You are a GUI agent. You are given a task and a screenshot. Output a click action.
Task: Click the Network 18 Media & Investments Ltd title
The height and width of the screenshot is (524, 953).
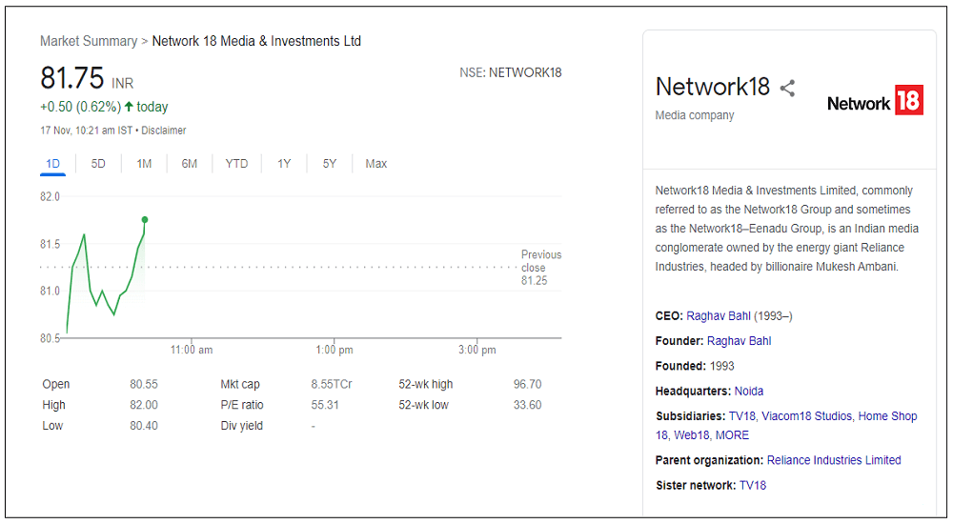point(256,41)
